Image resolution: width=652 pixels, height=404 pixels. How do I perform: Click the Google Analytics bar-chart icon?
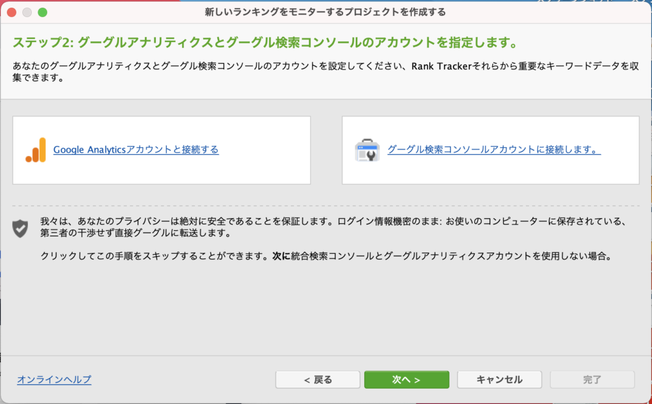(36, 150)
